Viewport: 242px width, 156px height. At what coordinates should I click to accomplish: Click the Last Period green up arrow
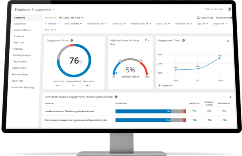coord(57,85)
